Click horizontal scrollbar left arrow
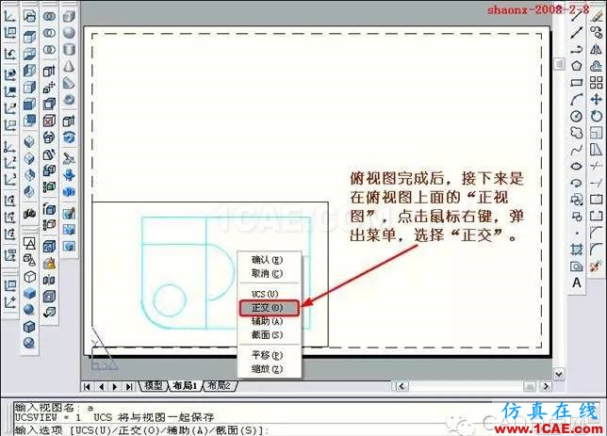The width and height of the screenshot is (607, 436). [402, 386]
